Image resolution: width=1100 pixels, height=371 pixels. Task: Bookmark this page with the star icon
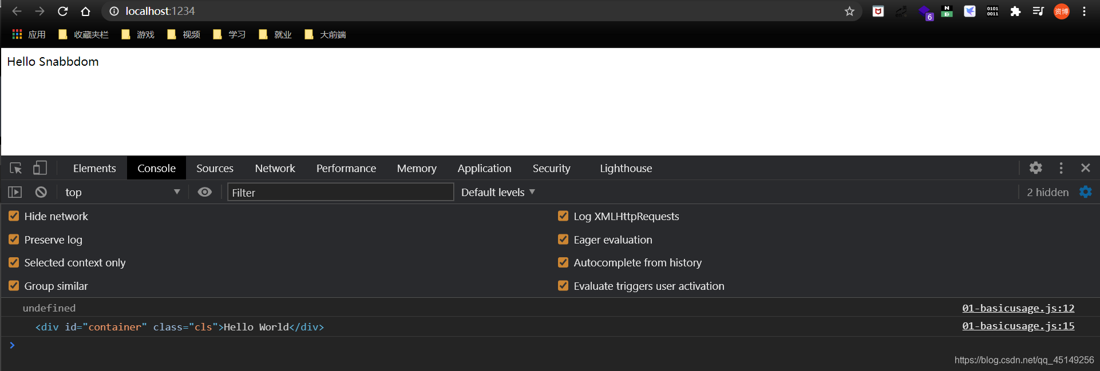(x=849, y=11)
